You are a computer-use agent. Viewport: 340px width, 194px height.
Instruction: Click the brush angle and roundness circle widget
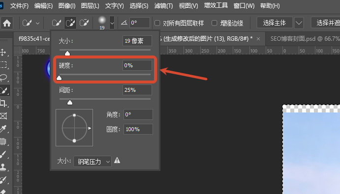(74, 128)
